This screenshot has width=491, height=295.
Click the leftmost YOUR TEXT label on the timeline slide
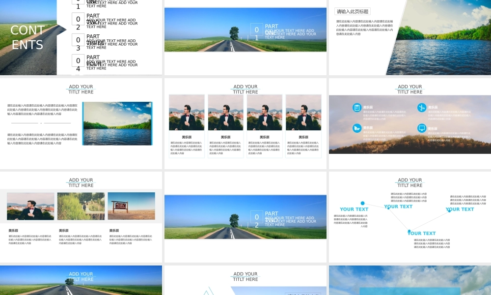click(354, 209)
